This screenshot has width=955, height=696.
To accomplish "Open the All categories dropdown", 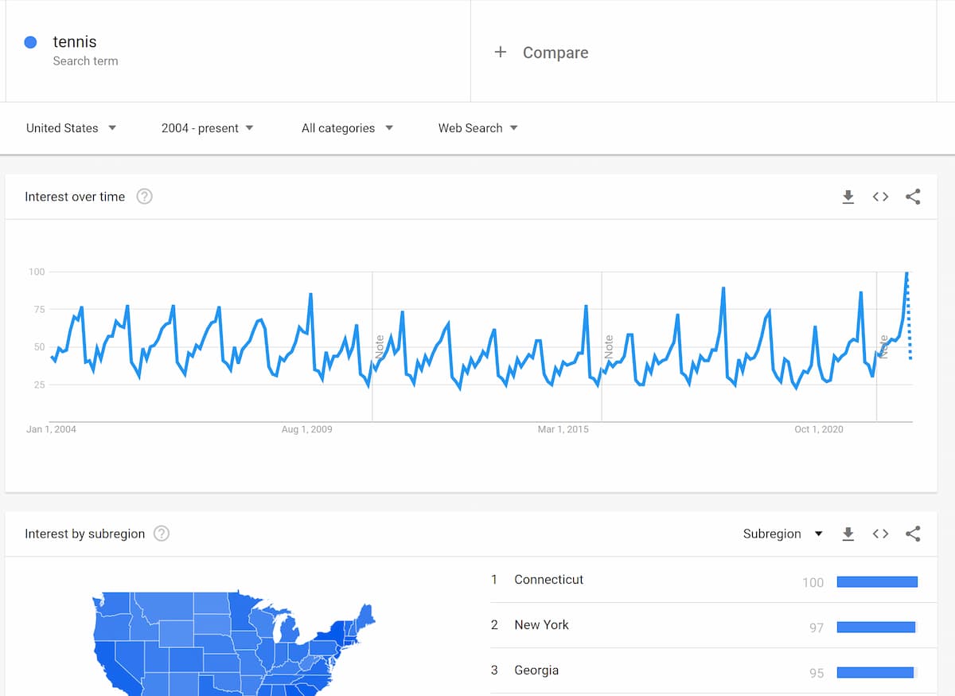I will (x=347, y=127).
